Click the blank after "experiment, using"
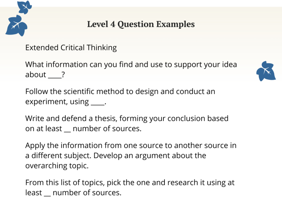 97,102
